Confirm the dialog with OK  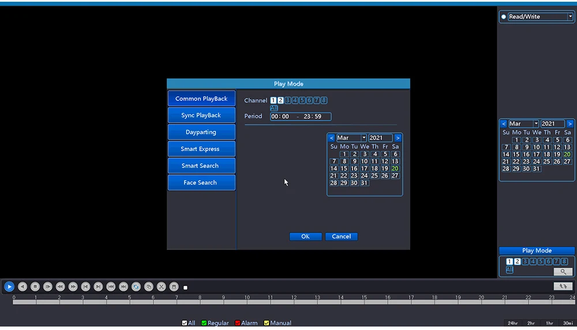point(305,237)
